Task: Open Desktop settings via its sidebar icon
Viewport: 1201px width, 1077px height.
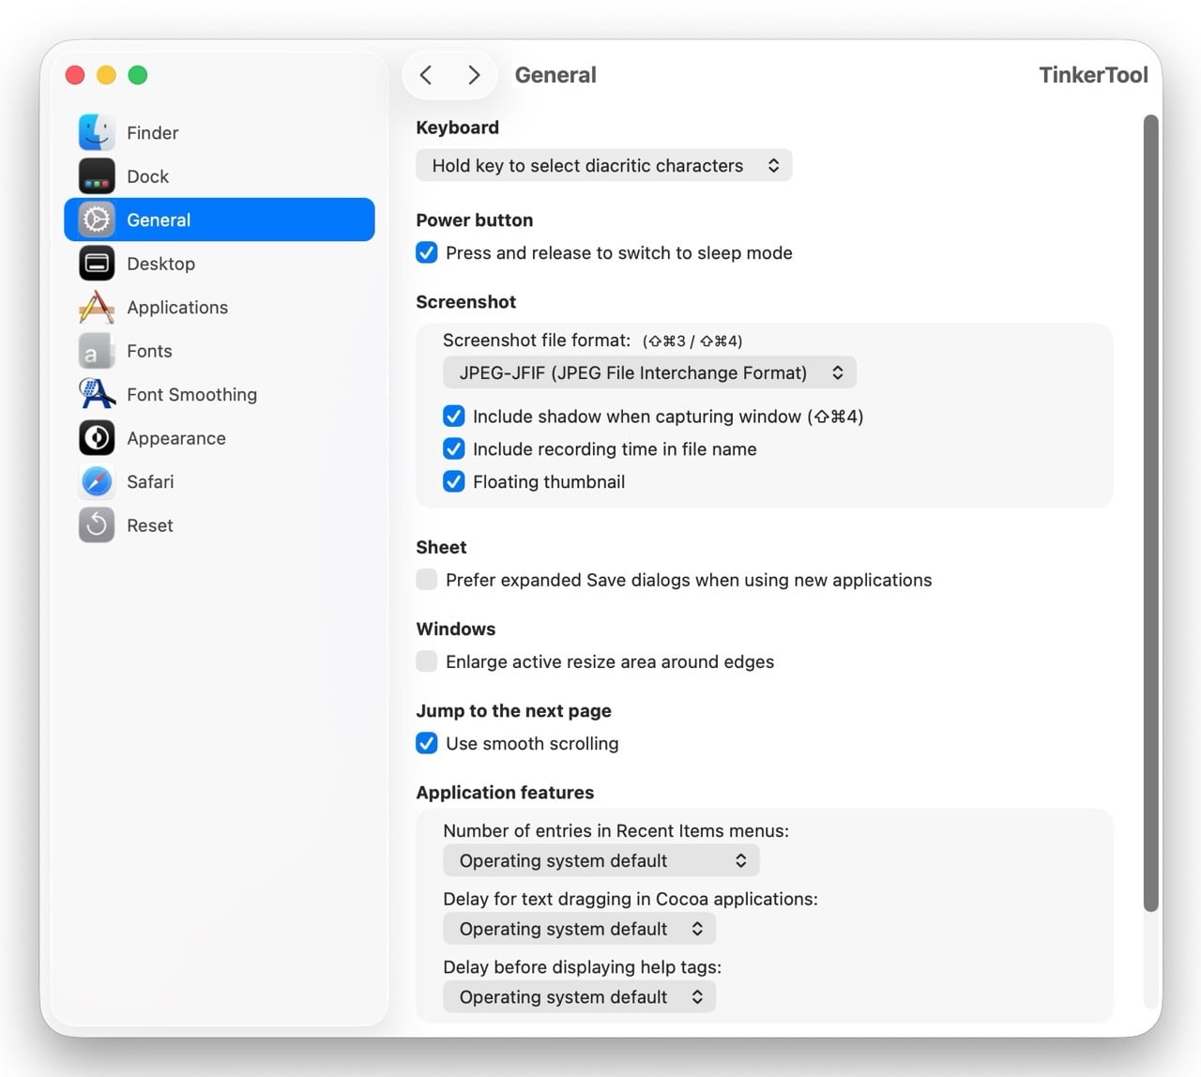Action: 96,264
